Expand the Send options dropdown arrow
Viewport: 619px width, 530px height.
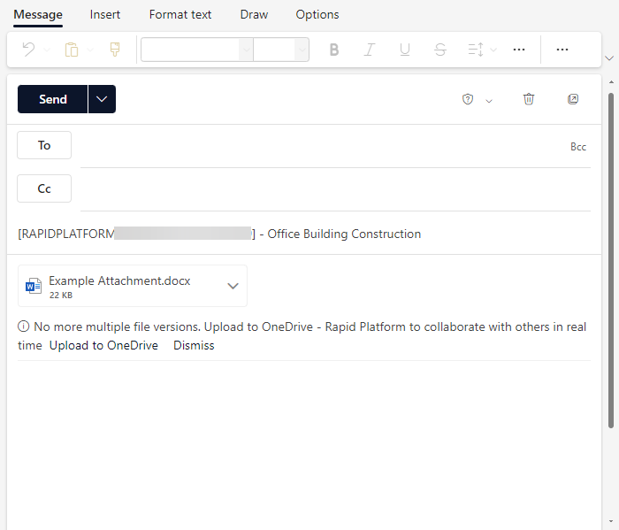102,99
